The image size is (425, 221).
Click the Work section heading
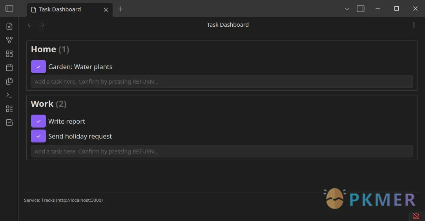pyautogui.click(x=42, y=104)
